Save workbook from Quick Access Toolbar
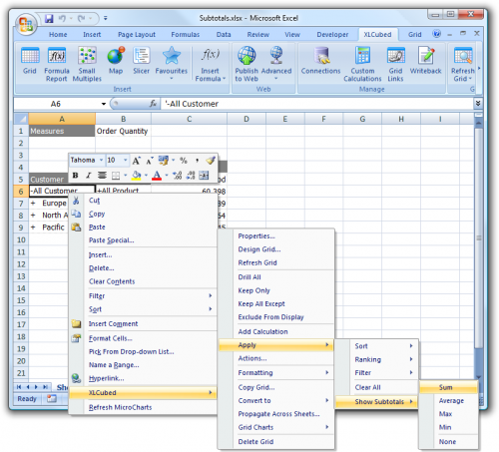499x452 pixels. 49,18
